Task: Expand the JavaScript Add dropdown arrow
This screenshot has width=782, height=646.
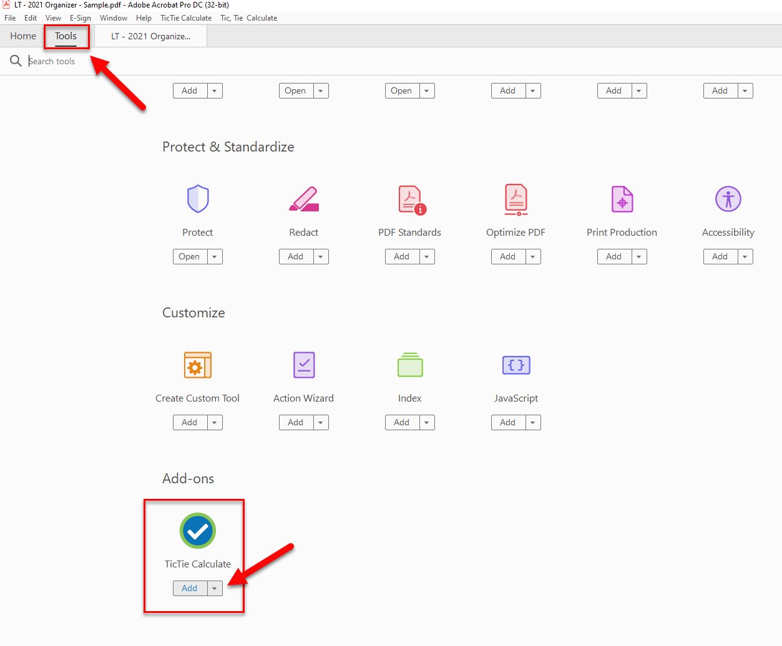Action: pyautogui.click(x=533, y=423)
